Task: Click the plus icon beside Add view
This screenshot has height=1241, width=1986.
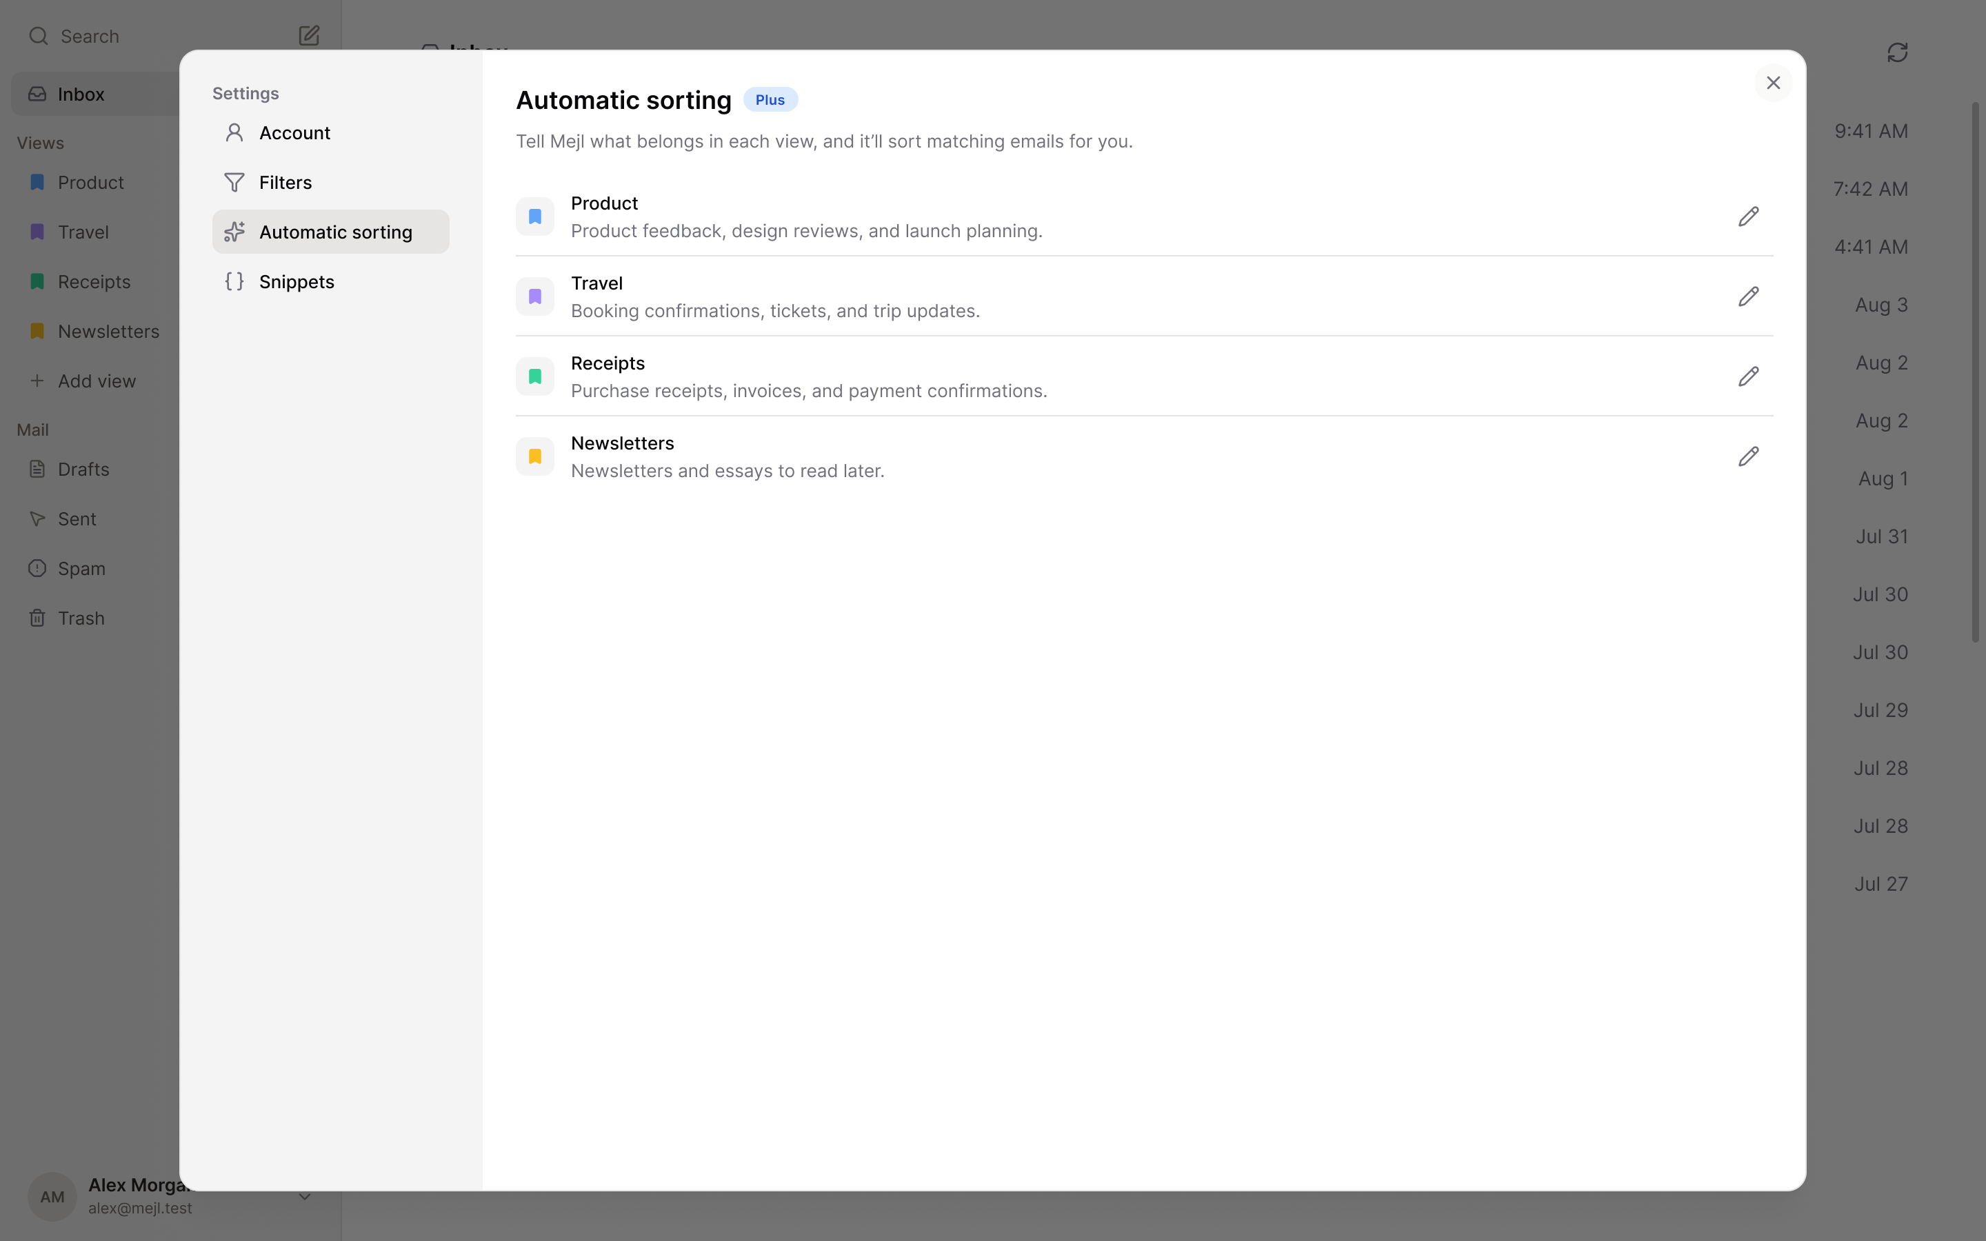Action: point(37,381)
